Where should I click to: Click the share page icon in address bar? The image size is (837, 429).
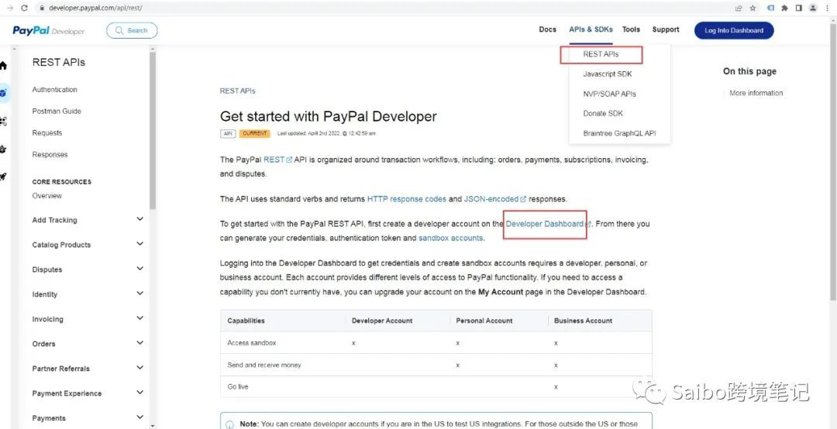tap(739, 8)
